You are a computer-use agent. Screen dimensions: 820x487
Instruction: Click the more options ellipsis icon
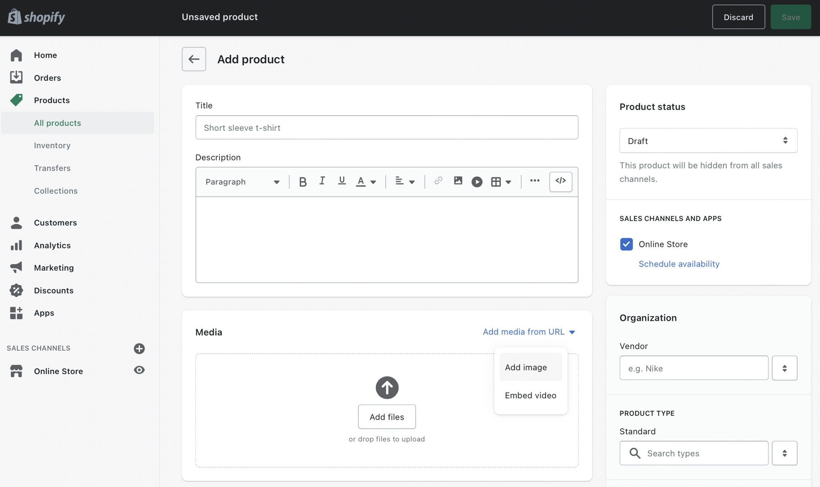coord(535,181)
